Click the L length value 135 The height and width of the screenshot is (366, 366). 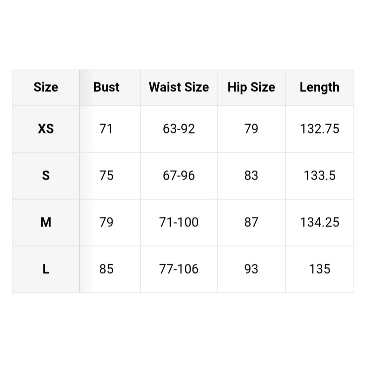tap(320, 269)
